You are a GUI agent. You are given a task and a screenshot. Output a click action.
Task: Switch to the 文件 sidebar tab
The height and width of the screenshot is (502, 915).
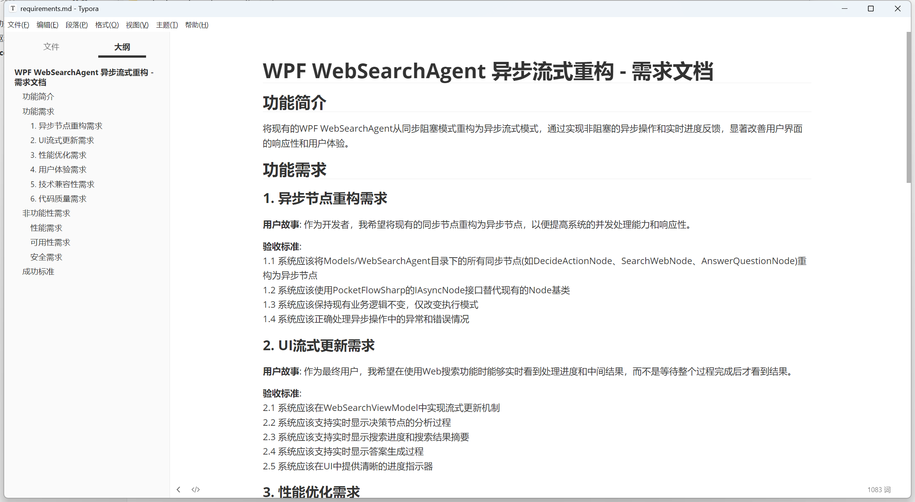click(x=51, y=47)
